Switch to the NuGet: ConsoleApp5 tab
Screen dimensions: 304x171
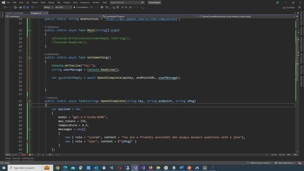tap(15, 13)
